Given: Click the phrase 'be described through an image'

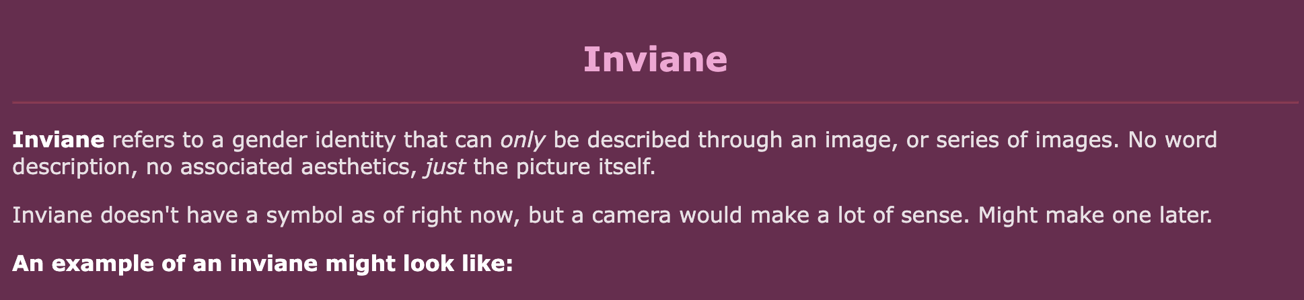Looking at the screenshot, I should [725, 140].
